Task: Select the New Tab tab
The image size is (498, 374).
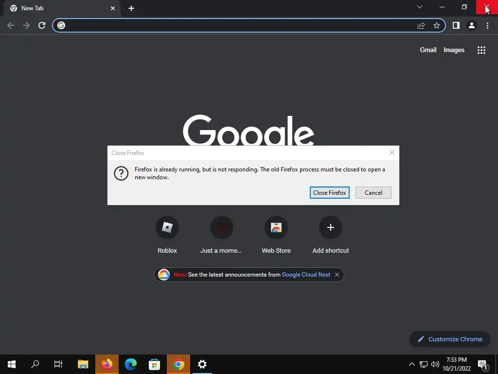Action: (62, 8)
